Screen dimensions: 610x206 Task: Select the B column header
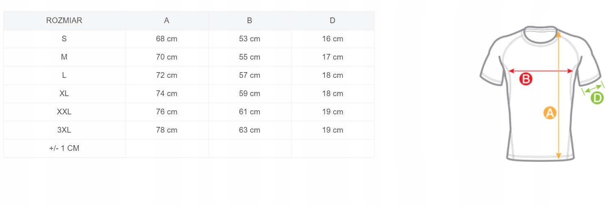[250, 21]
